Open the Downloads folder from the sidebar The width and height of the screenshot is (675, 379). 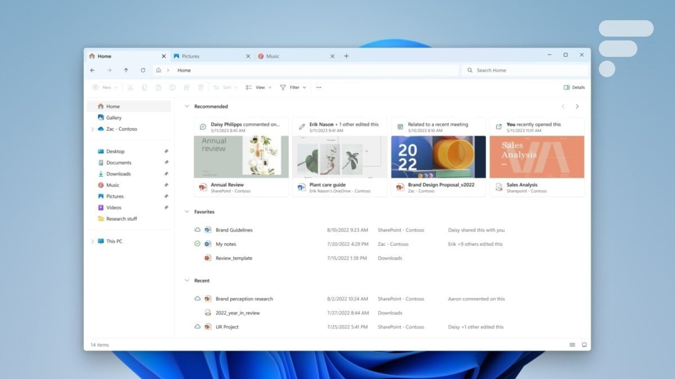(x=119, y=173)
